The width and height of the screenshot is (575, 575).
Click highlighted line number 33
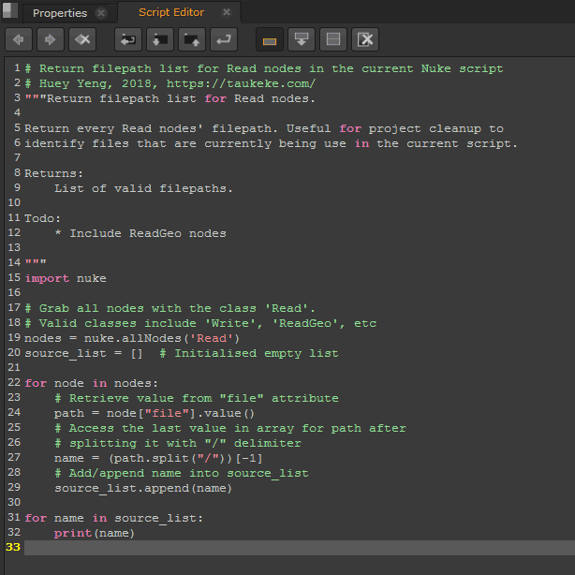[13, 547]
